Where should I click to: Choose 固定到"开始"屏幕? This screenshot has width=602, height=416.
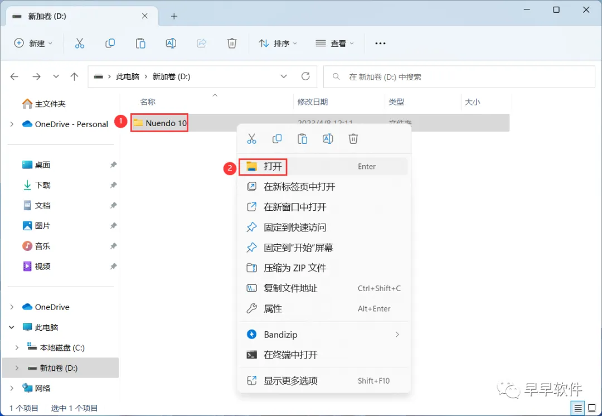point(324,248)
